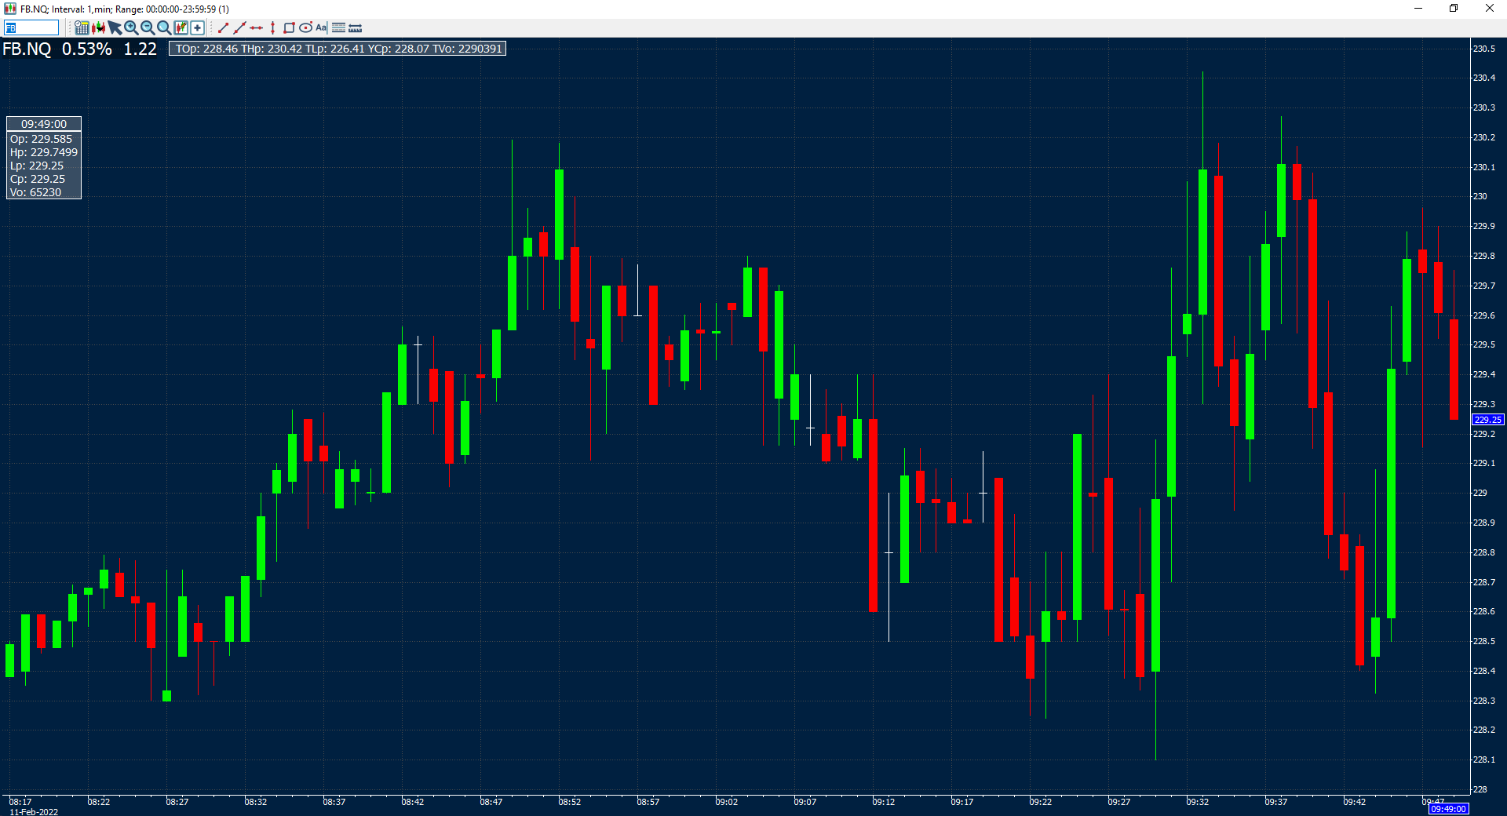Screen dimensions: 1507x816
Task: Open the candlestick chart type dropdown
Action: [x=98, y=28]
